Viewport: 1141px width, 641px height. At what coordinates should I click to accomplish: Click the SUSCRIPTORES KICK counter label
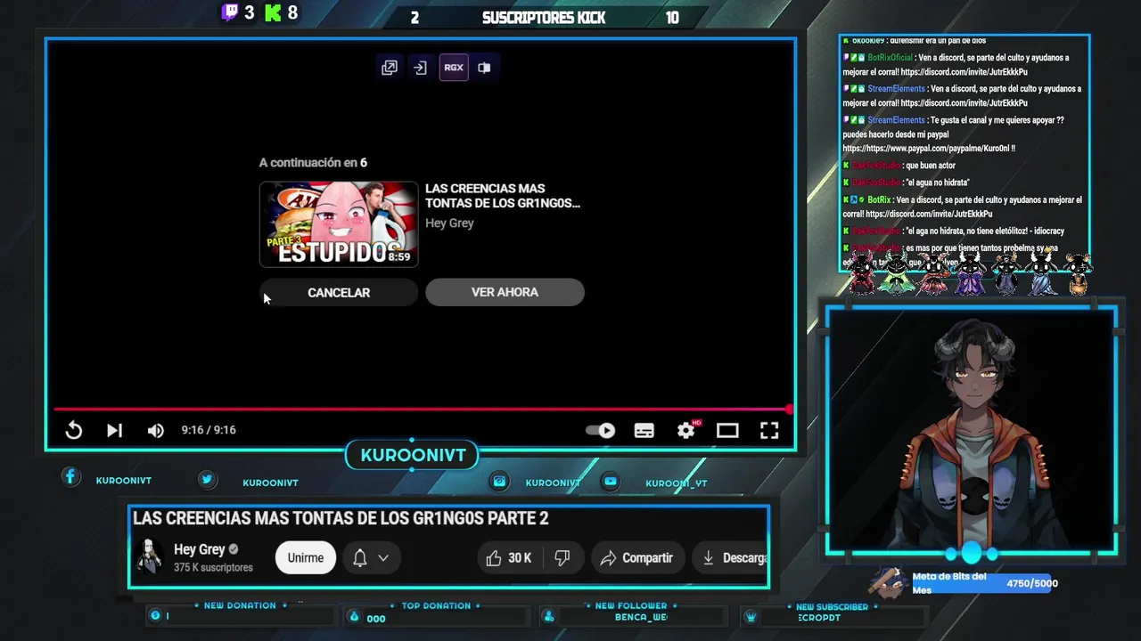544,18
